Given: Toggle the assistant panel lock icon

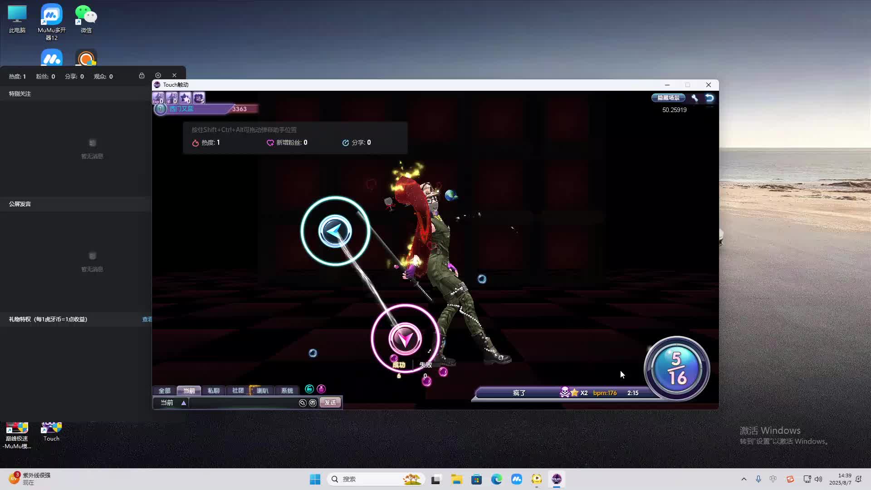Looking at the screenshot, I should tap(142, 75).
